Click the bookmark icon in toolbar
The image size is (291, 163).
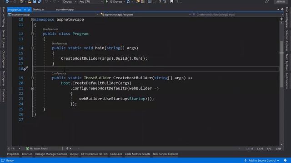pos(172,1)
